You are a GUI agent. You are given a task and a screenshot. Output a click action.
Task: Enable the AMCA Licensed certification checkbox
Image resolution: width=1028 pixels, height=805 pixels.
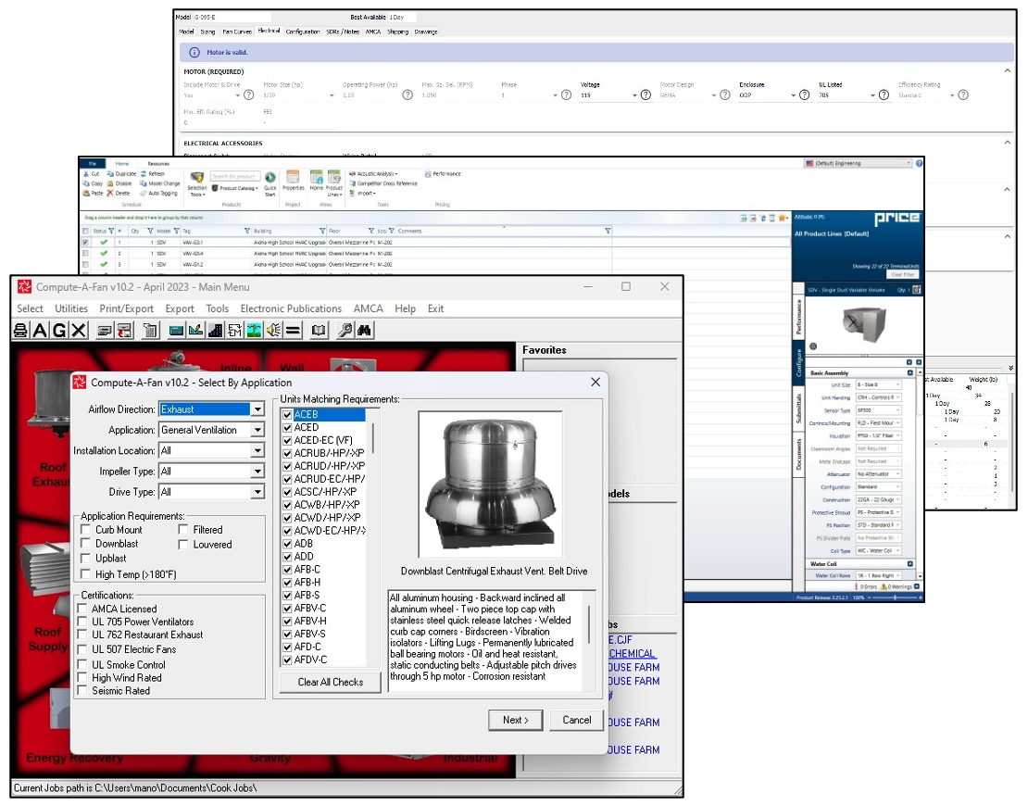coord(82,610)
